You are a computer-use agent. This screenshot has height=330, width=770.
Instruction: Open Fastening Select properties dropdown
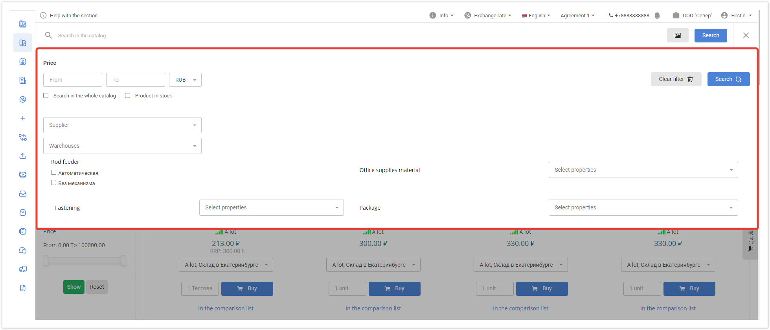pyautogui.click(x=271, y=207)
